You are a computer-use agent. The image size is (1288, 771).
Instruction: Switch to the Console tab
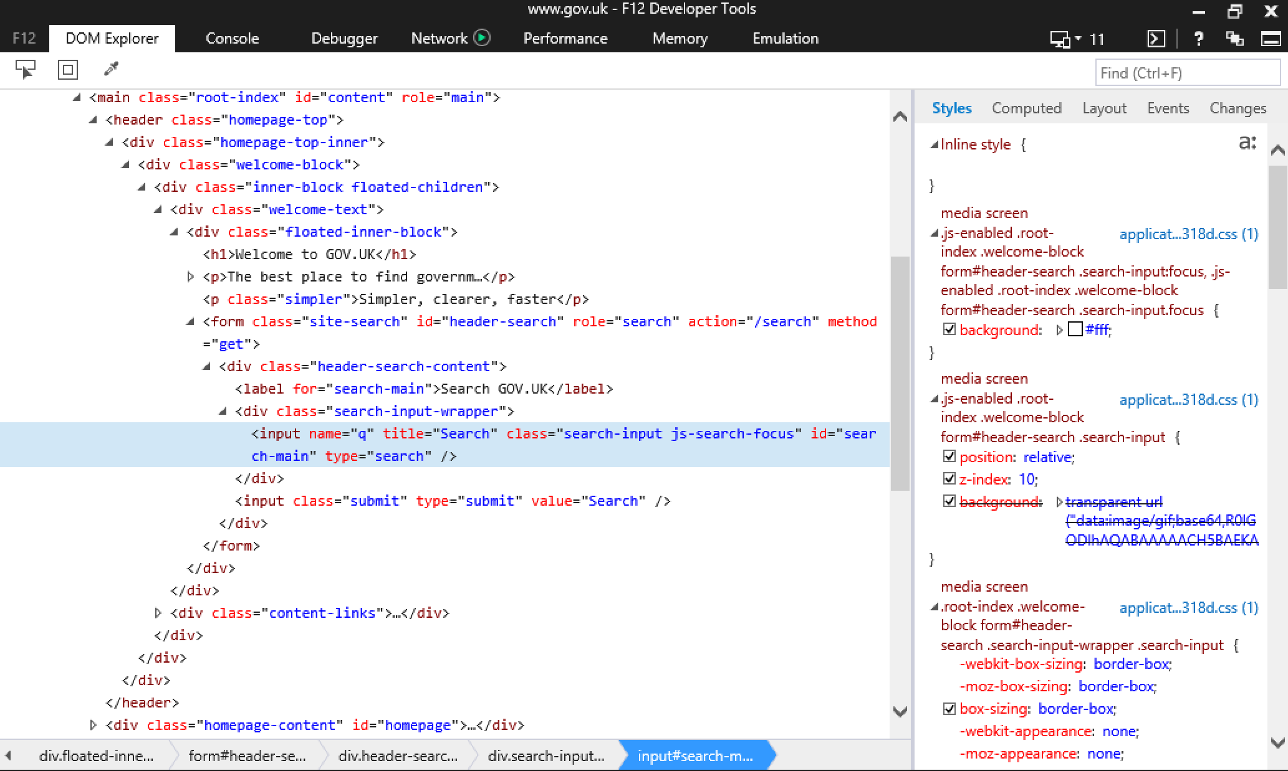(232, 39)
